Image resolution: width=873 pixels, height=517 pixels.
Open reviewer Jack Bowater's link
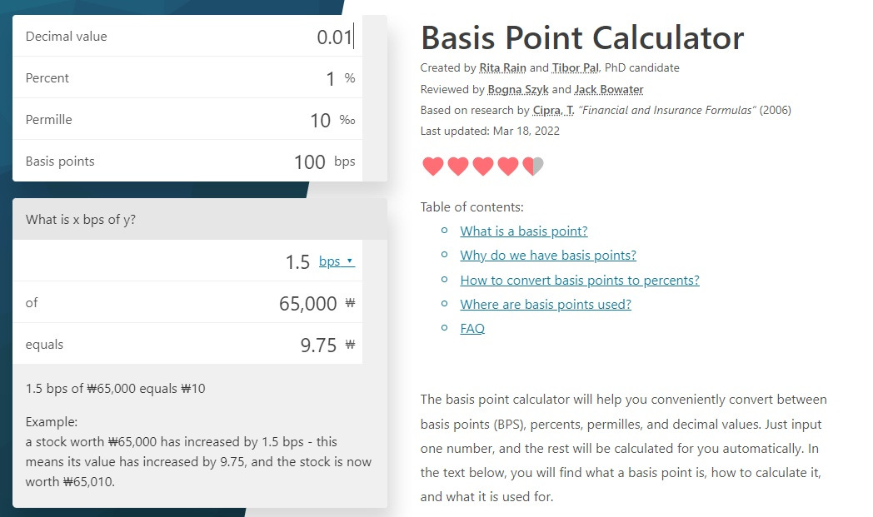point(608,89)
